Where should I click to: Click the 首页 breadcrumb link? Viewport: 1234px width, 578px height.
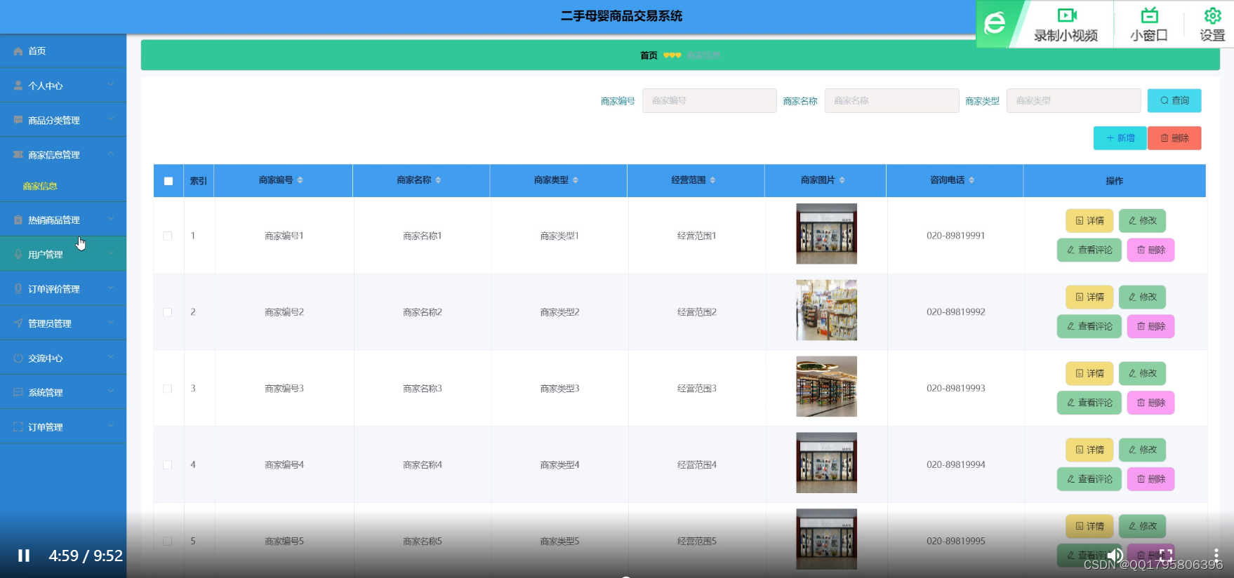(649, 55)
